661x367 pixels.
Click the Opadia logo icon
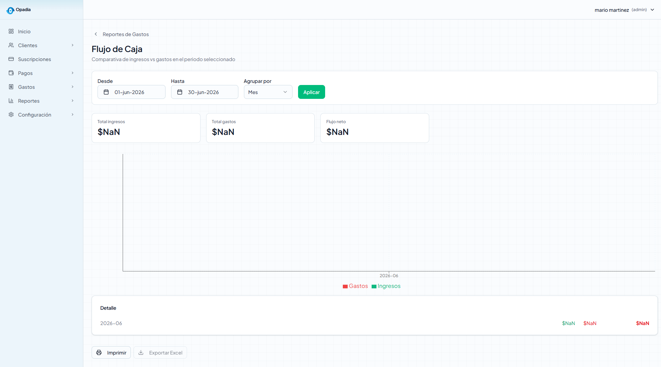[10, 10]
